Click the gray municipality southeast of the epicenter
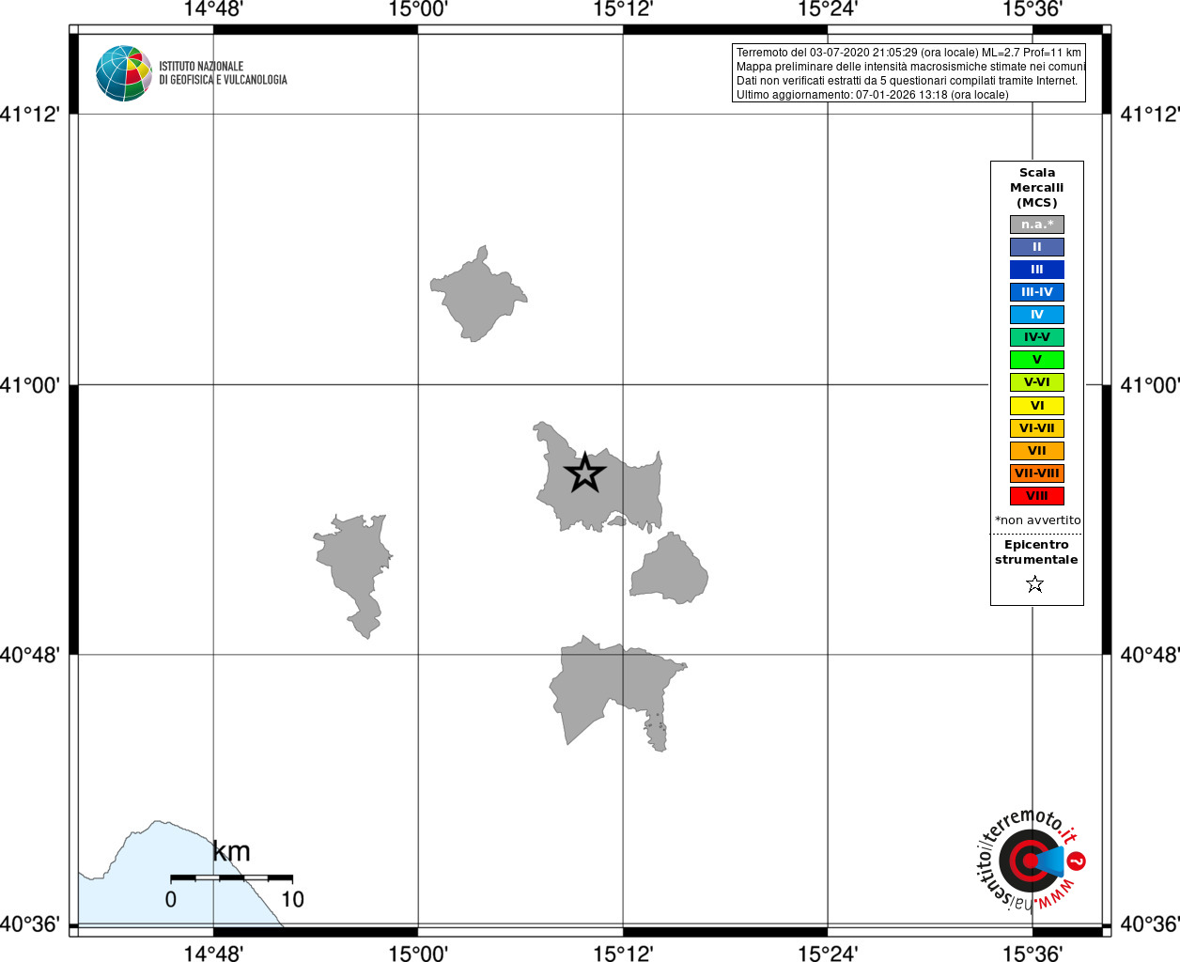The height and width of the screenshot is (962, 1180). coord(669,570)
